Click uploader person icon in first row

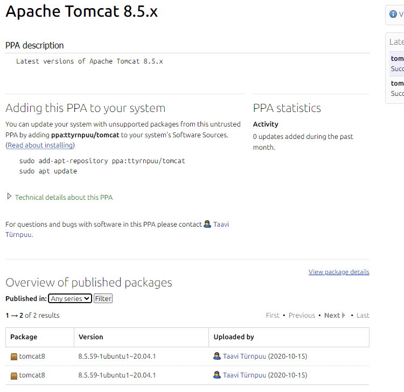(x=217, y=356)
